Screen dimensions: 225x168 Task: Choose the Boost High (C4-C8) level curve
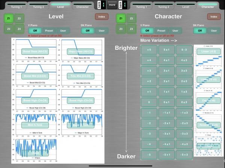click(35, 100)
